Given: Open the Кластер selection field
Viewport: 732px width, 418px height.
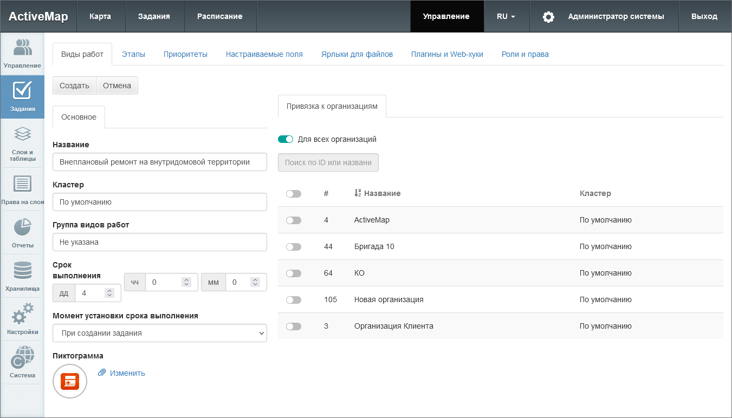Looking at the screenshot, I should [x=160, y=202].
